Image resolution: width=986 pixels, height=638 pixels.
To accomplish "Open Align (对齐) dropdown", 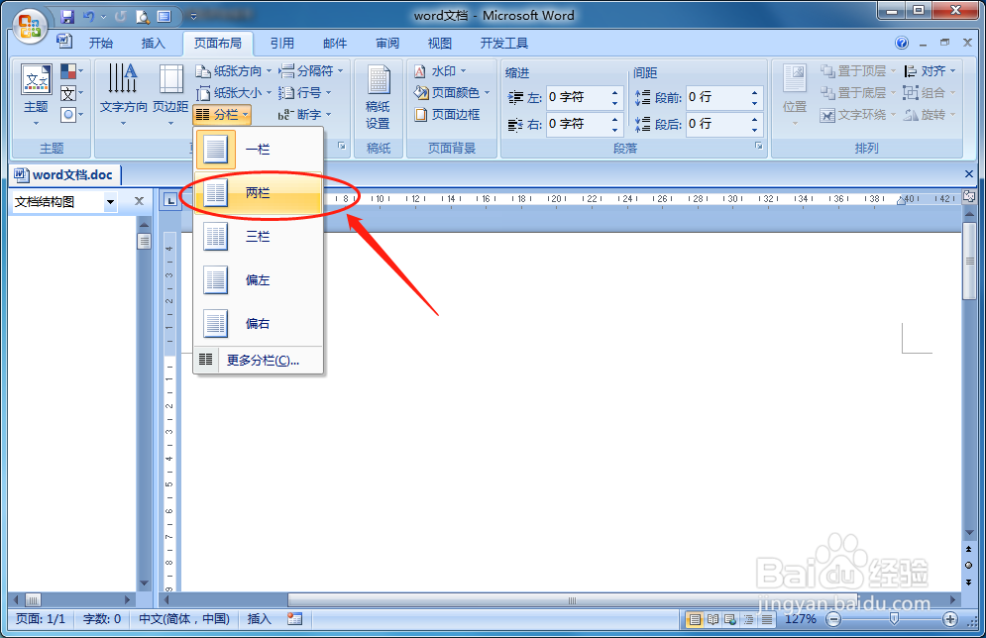I will click(930, 71).
